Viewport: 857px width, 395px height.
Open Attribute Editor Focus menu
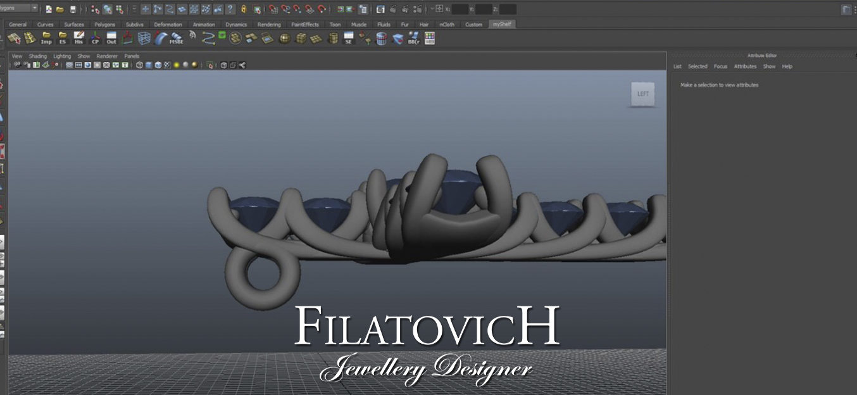click(720, 66)
